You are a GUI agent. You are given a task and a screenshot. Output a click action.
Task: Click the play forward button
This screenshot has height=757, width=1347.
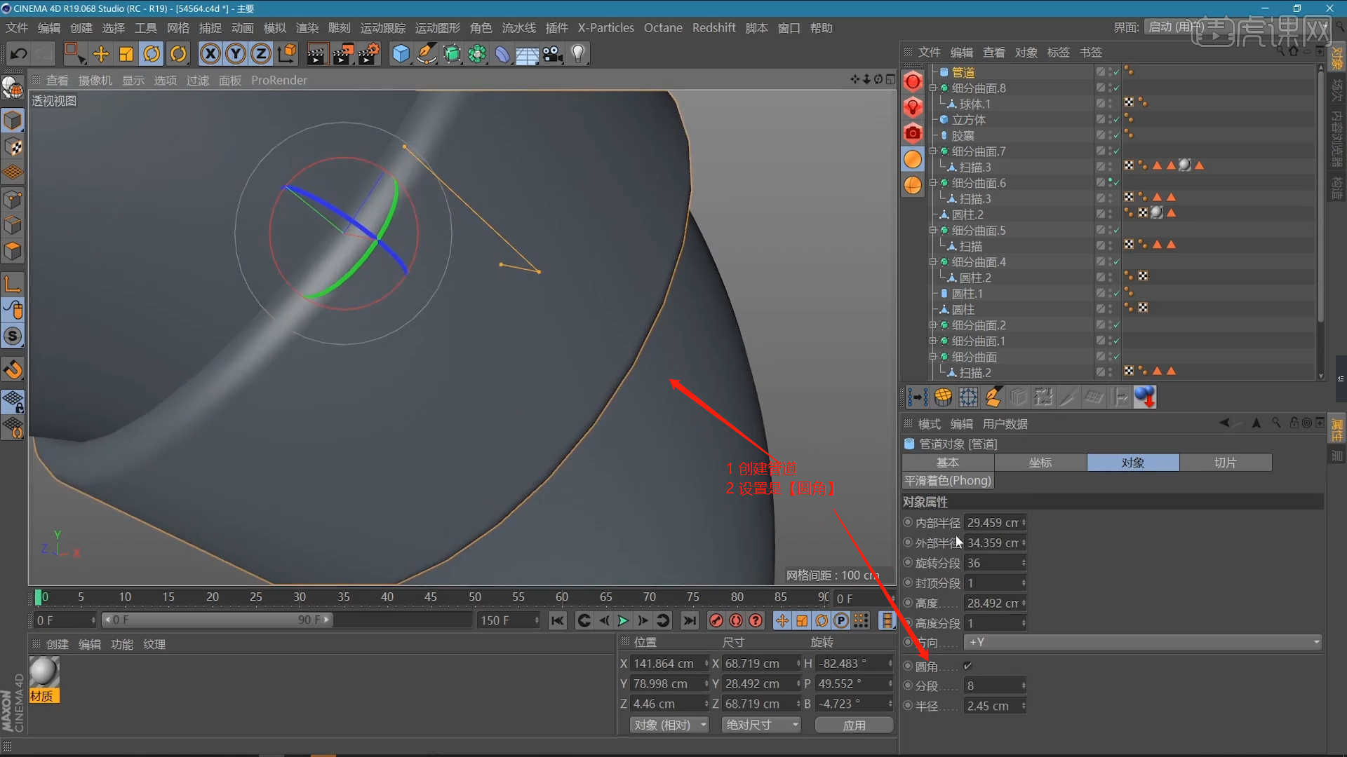[x=622, y=620]
